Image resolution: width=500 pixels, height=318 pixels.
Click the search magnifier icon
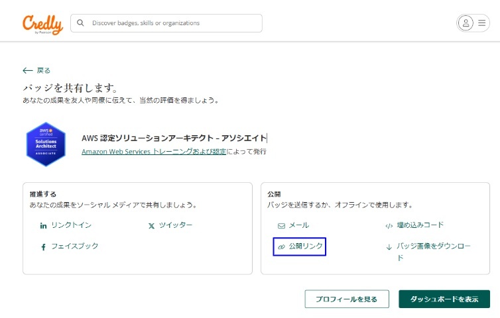click(x=80, y=23)
